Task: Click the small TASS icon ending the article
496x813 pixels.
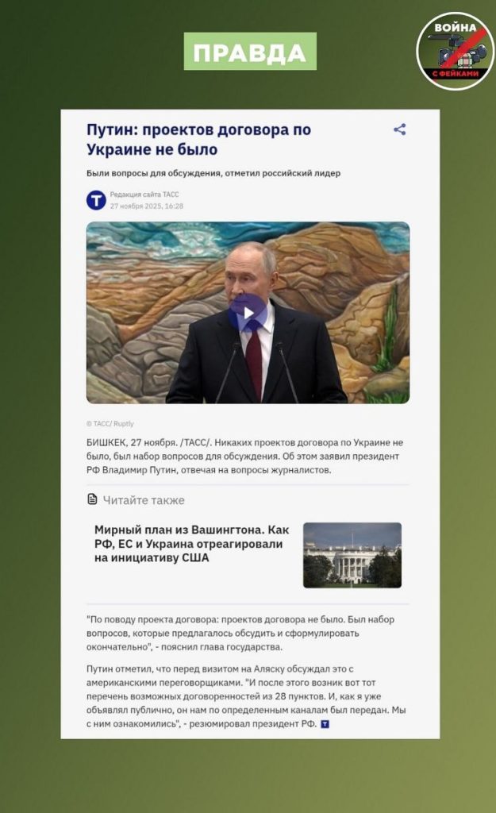Action: click(325, 724)
